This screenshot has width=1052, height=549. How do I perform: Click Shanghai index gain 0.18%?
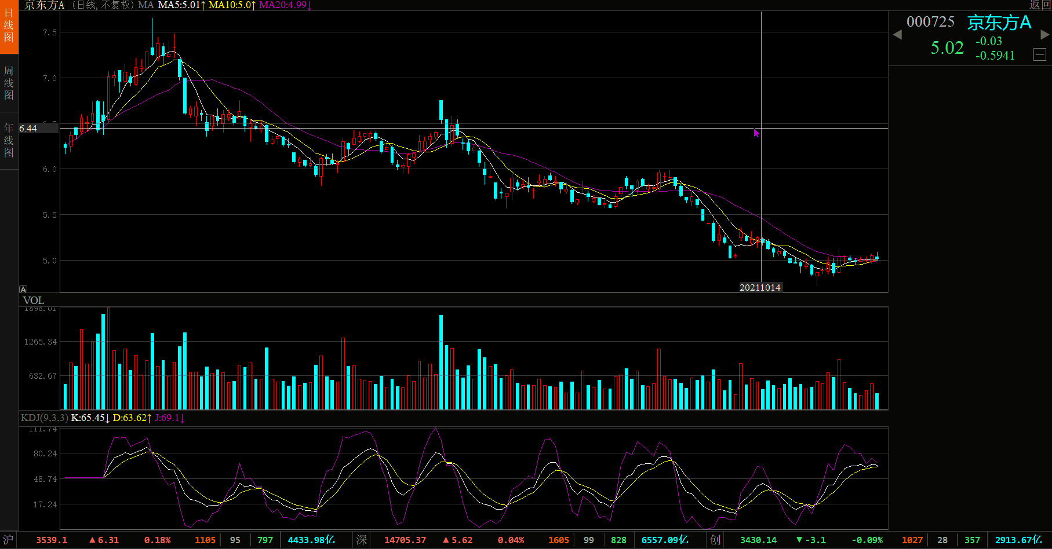[158, 540]
